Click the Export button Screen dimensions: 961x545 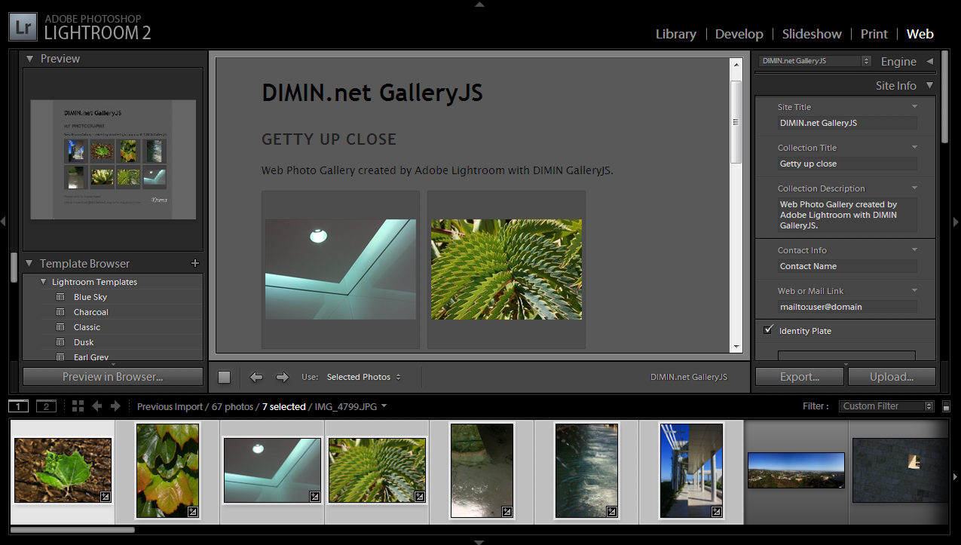tap(800, 377)
